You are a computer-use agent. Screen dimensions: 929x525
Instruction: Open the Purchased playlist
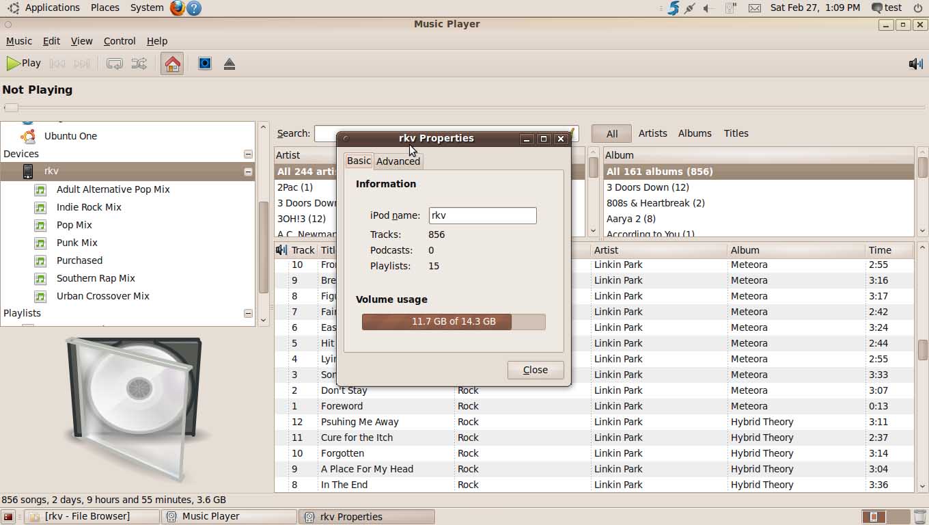(x=79, y=260)
